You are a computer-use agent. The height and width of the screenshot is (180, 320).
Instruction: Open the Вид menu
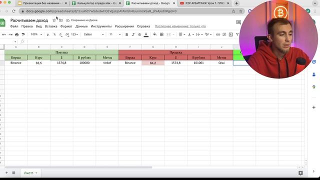click(38, 26)
